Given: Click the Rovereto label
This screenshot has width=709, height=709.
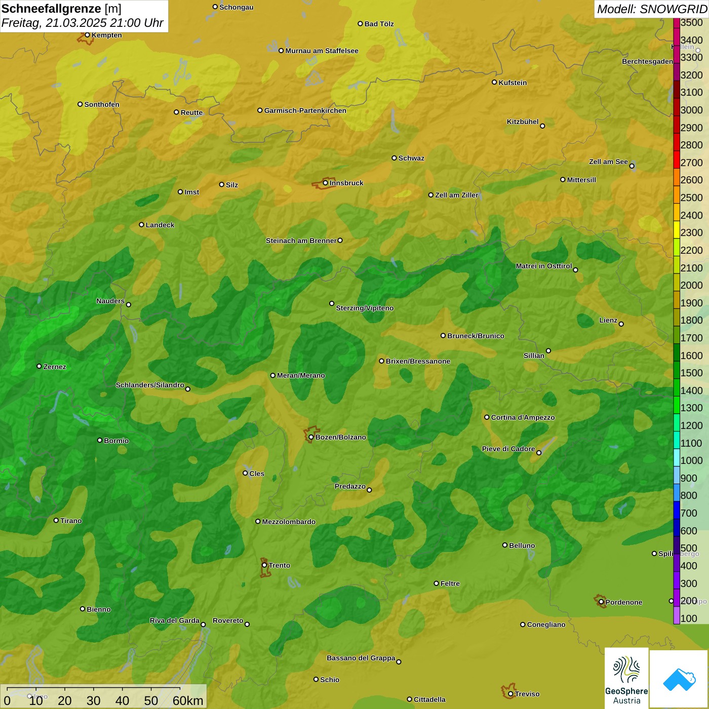Looking at the screenshot, I should tap(228, 620).
